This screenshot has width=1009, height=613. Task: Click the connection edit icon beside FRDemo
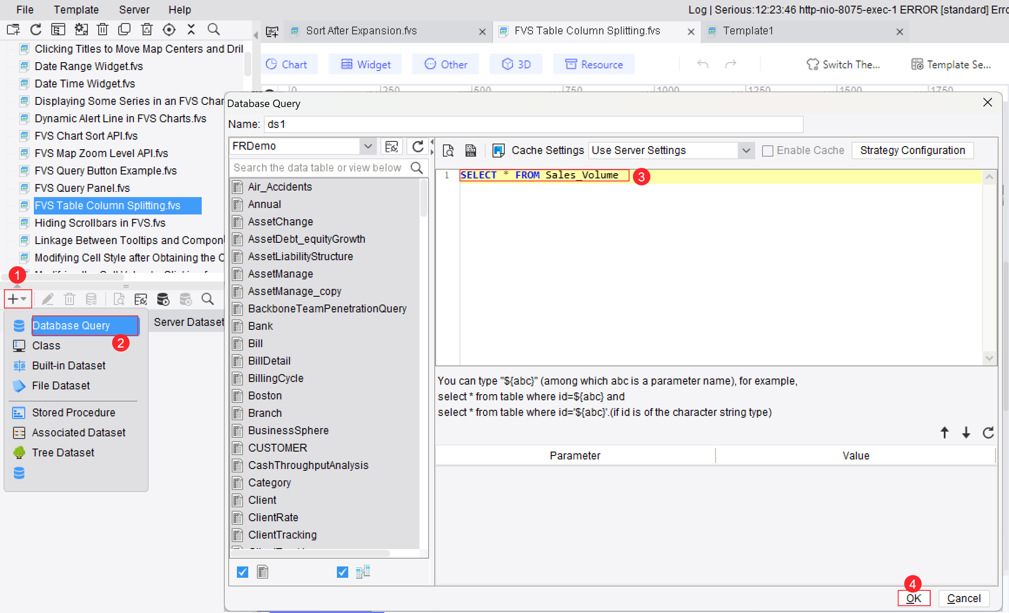coord(392,146)
